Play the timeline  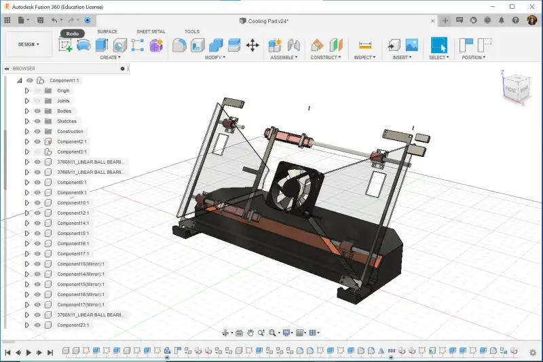29,352
